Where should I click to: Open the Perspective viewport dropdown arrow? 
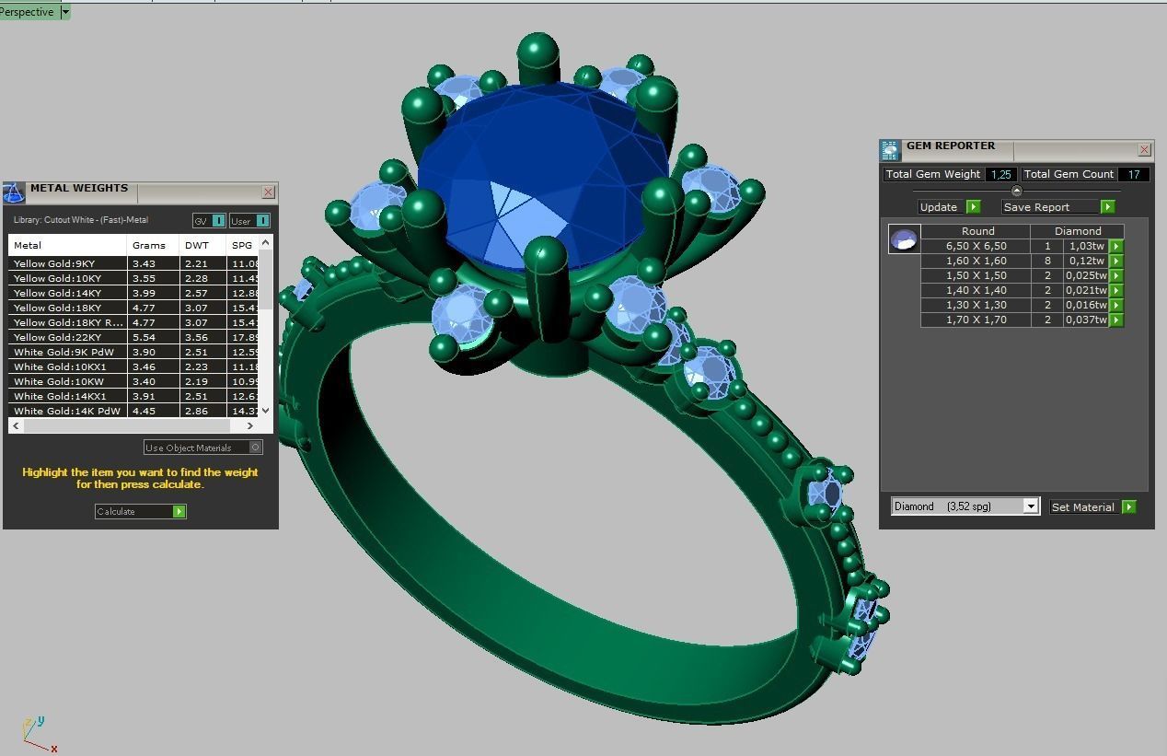click(64, 12)
